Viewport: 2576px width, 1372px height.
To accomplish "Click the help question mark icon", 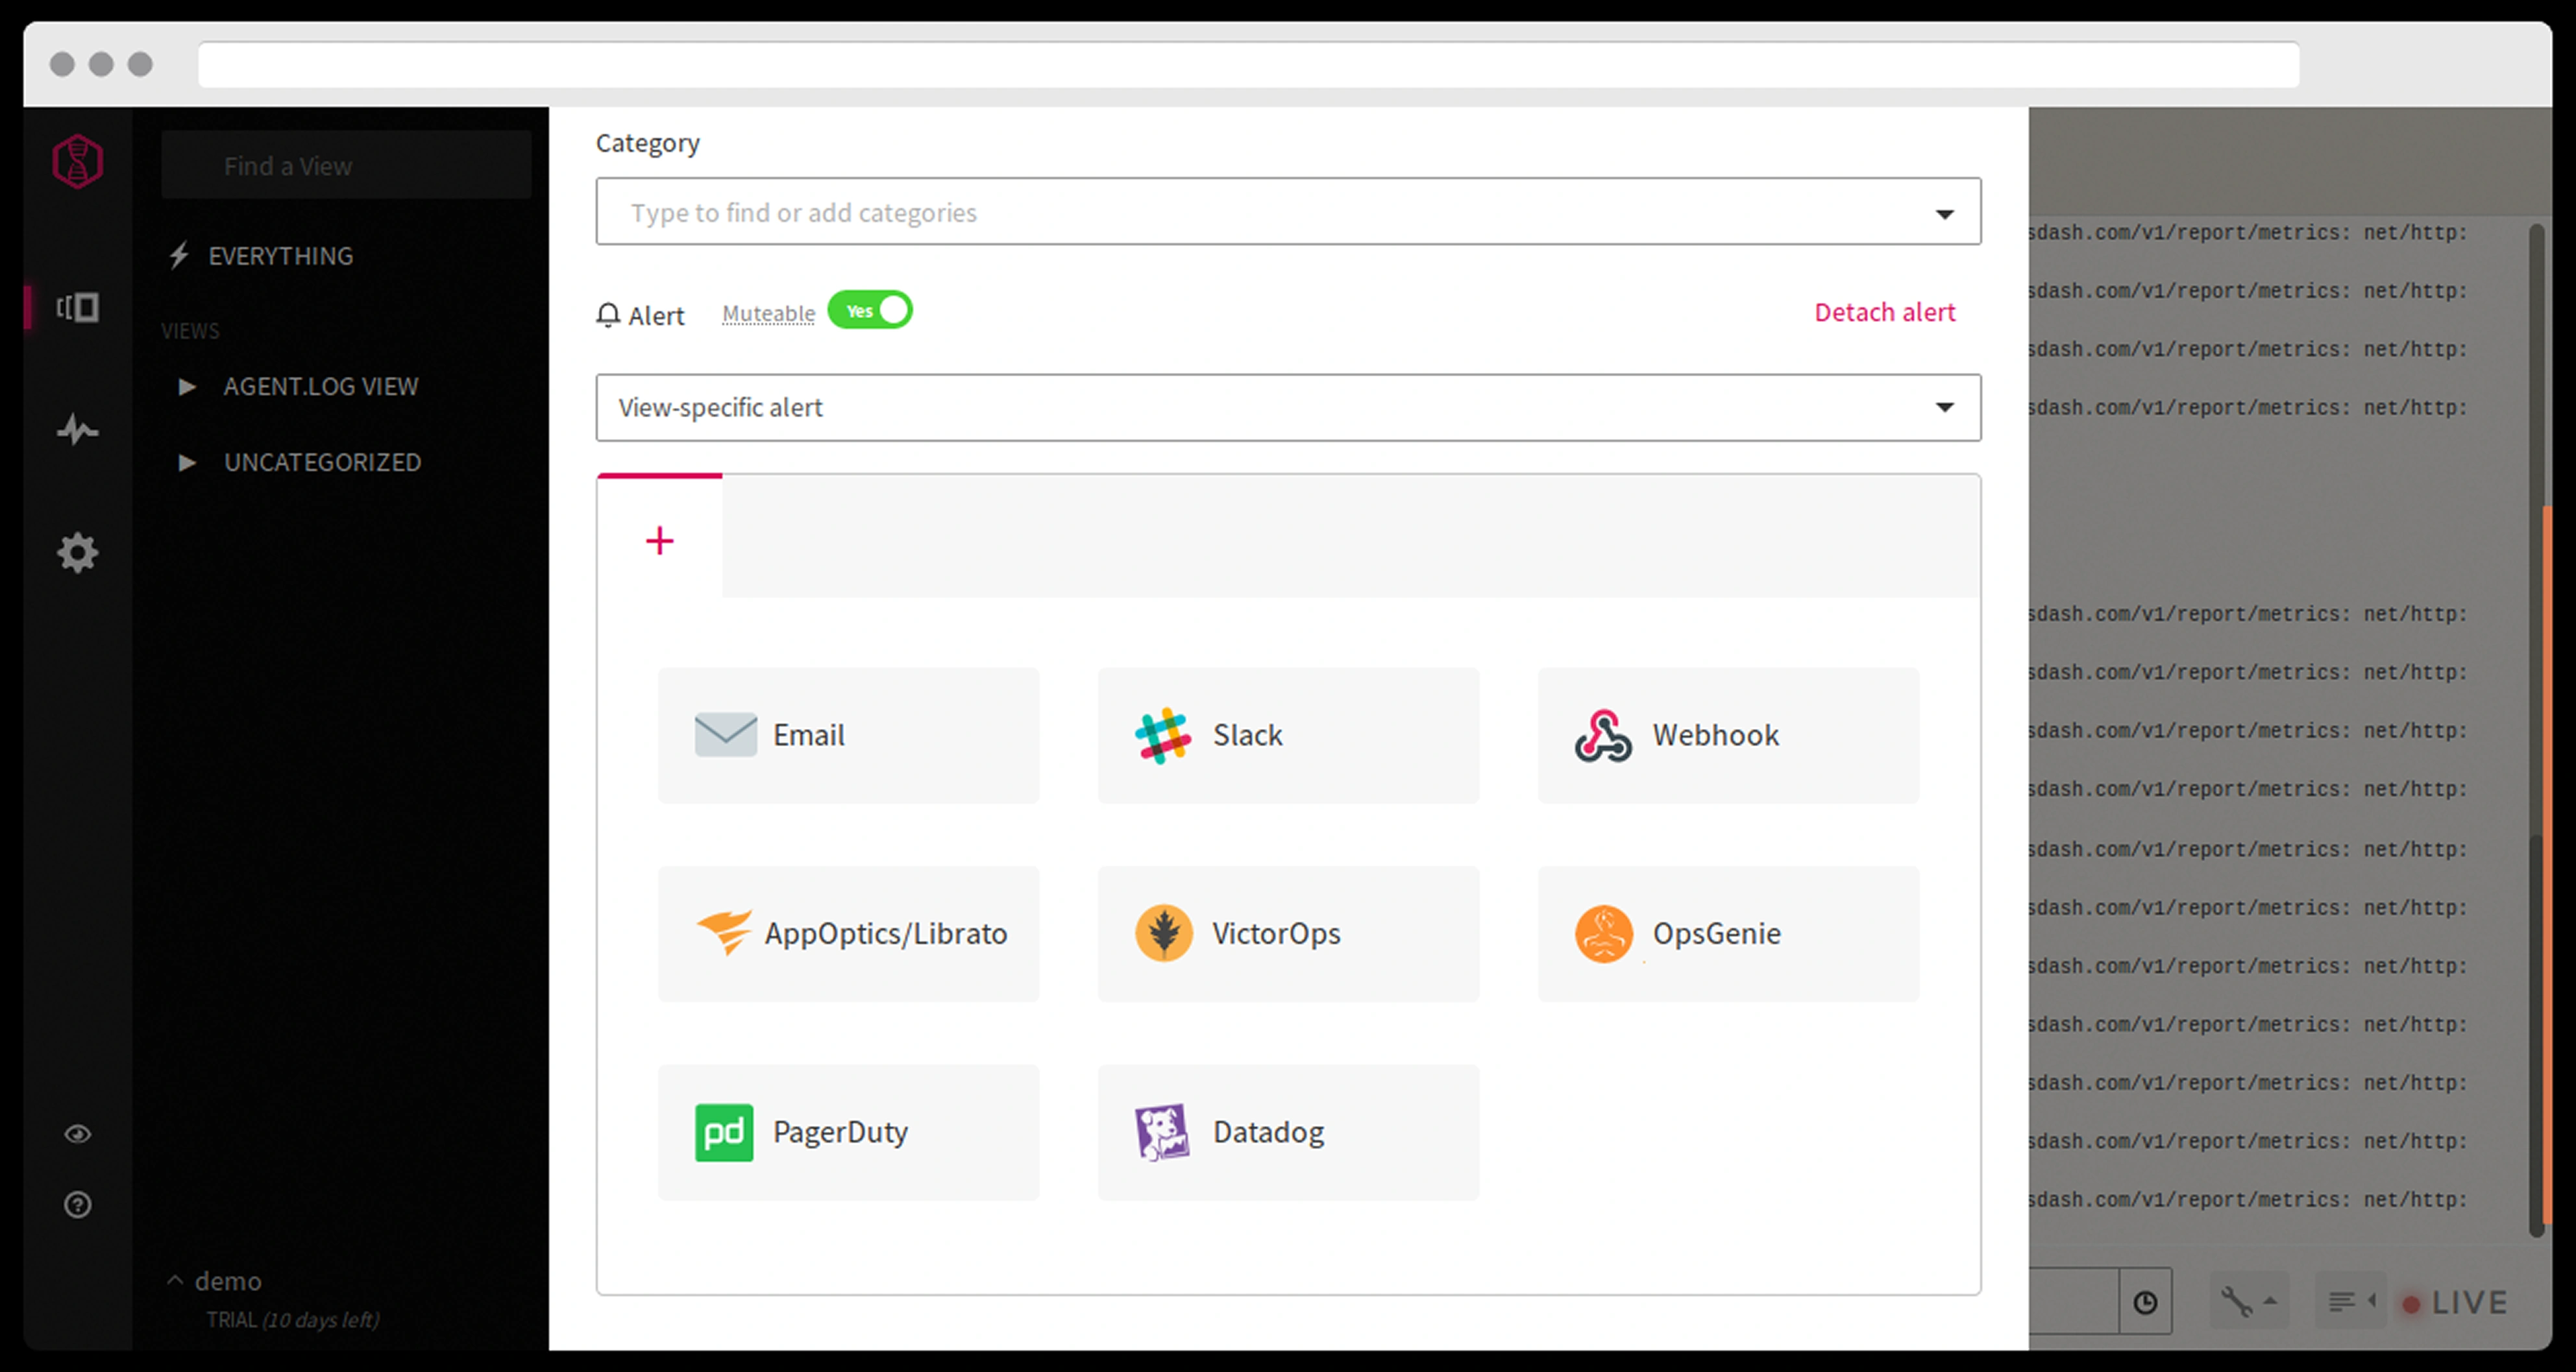I will coord(77,1205).
